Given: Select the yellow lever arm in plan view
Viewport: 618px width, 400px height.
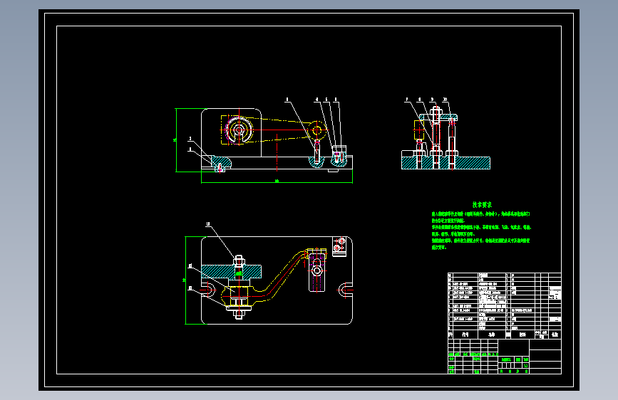Looking at the screenshot, I should (x=272, y=278).
